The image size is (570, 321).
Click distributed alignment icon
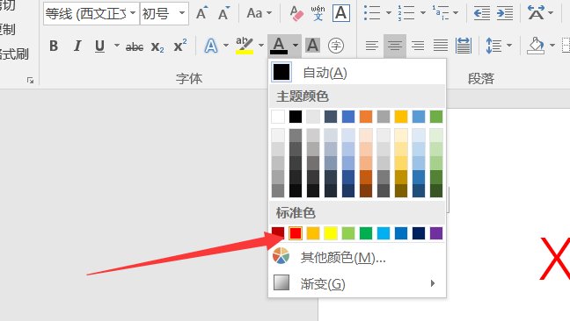click(x=464, y=46)
